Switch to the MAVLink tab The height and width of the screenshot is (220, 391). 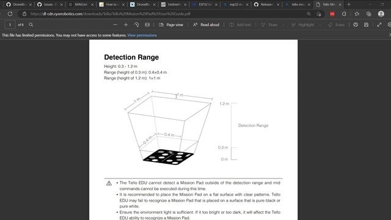pos(81,4)
